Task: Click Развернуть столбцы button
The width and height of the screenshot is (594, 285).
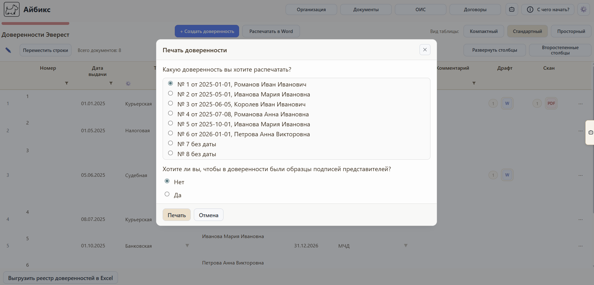Action: point(495,50)
